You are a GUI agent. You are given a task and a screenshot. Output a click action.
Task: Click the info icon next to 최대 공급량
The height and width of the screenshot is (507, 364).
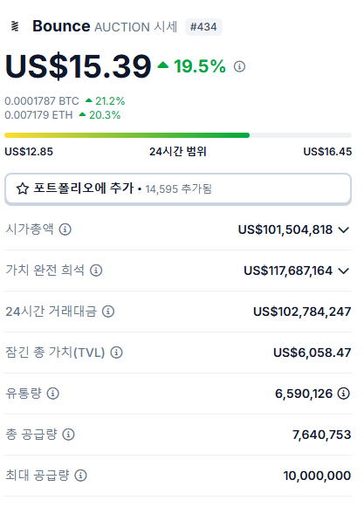(x=80, y=476)
